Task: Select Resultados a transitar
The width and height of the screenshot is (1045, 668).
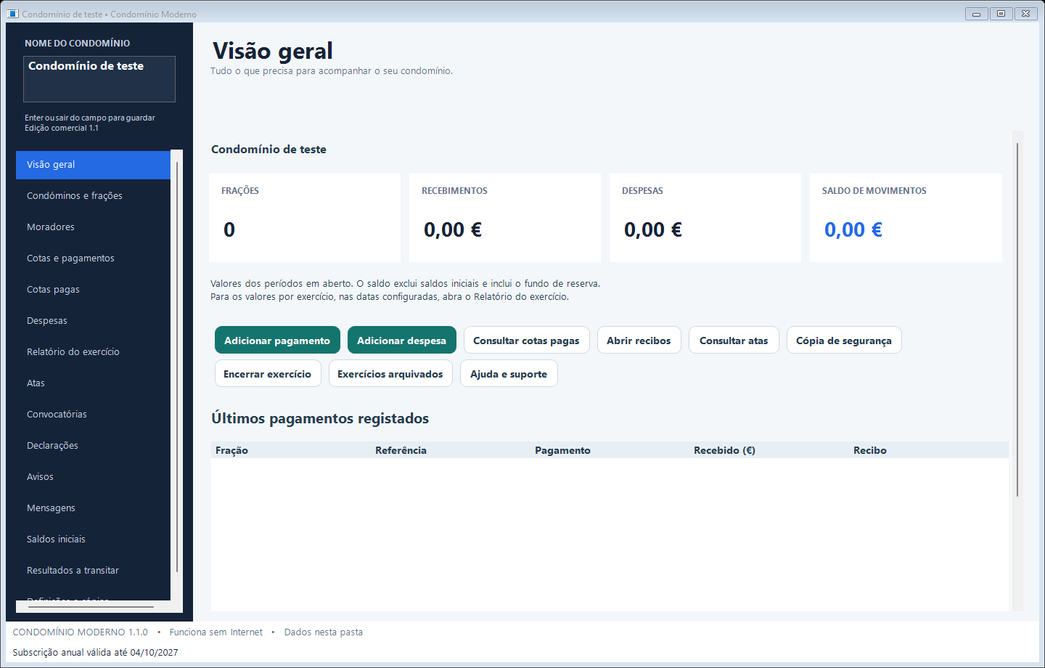Action: click(x=93, y=571)
